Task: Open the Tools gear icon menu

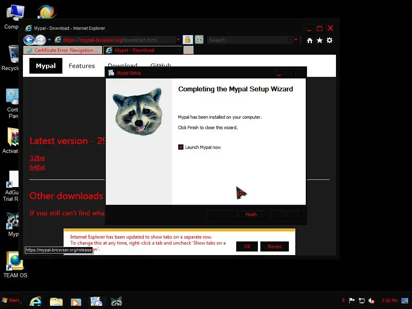Action: point(330,40)
